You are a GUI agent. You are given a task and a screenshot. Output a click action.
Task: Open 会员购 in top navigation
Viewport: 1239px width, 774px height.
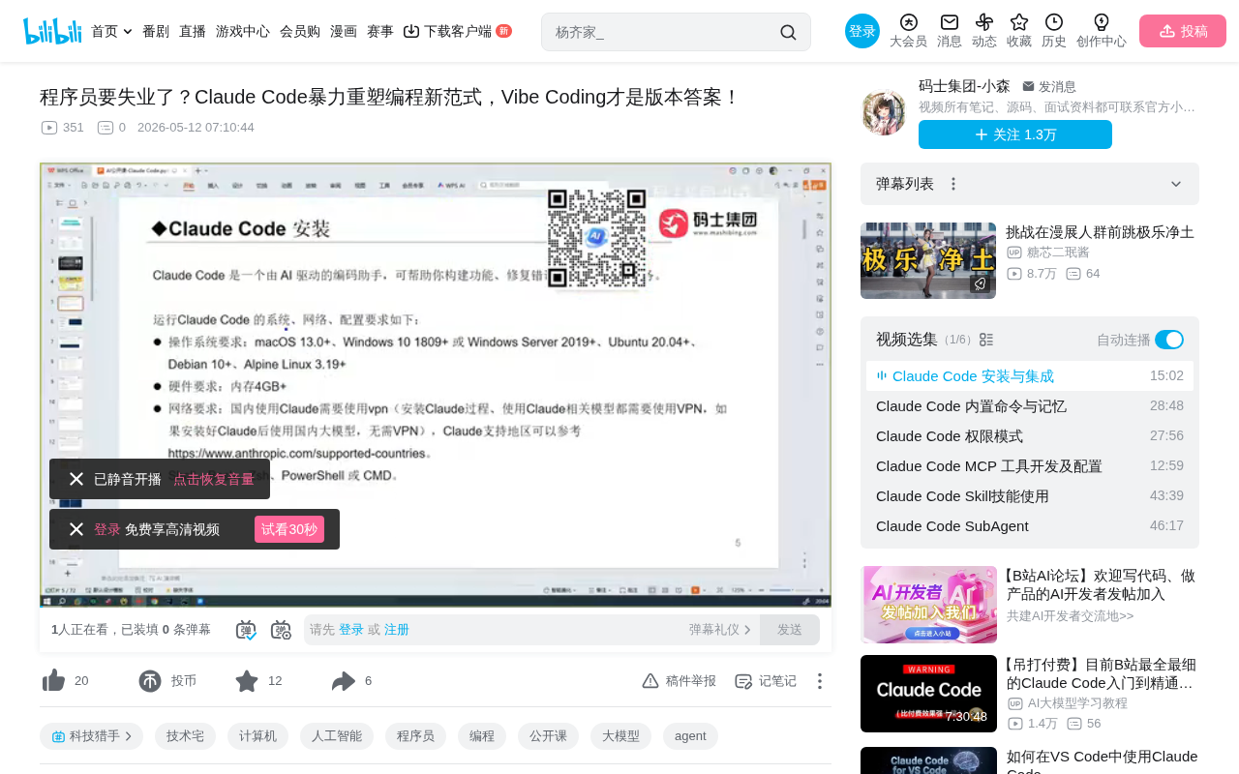pos(300,31)
